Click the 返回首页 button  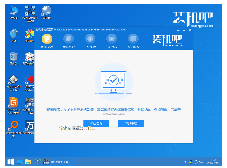pyautogui.click(x=96, y=124)
